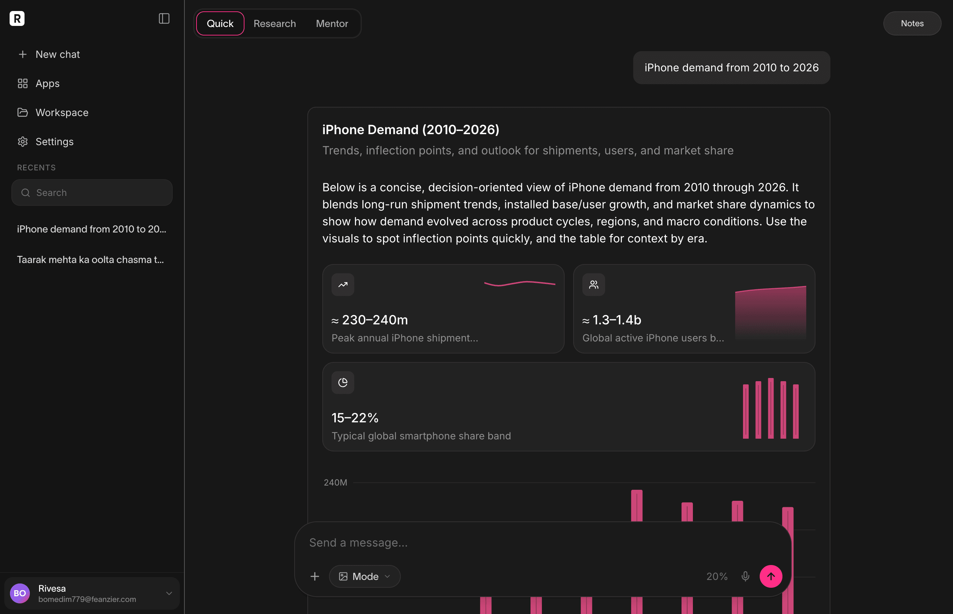The height and width of the screenshot is (614, 953).
Task: Open the Notes panel
Action: coord(912,23)
